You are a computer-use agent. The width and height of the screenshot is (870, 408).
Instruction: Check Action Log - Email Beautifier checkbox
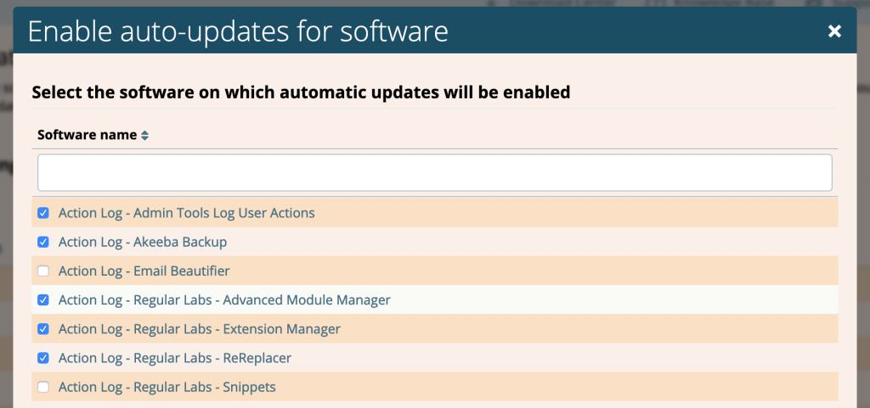click(x=43, y=271)
